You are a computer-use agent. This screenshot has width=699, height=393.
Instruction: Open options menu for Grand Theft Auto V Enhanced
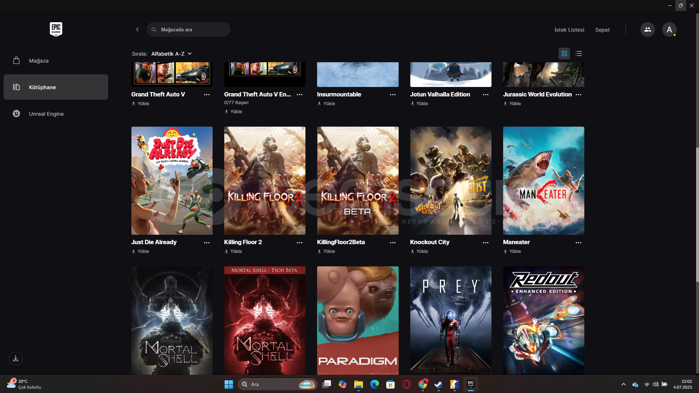[300, 95]
